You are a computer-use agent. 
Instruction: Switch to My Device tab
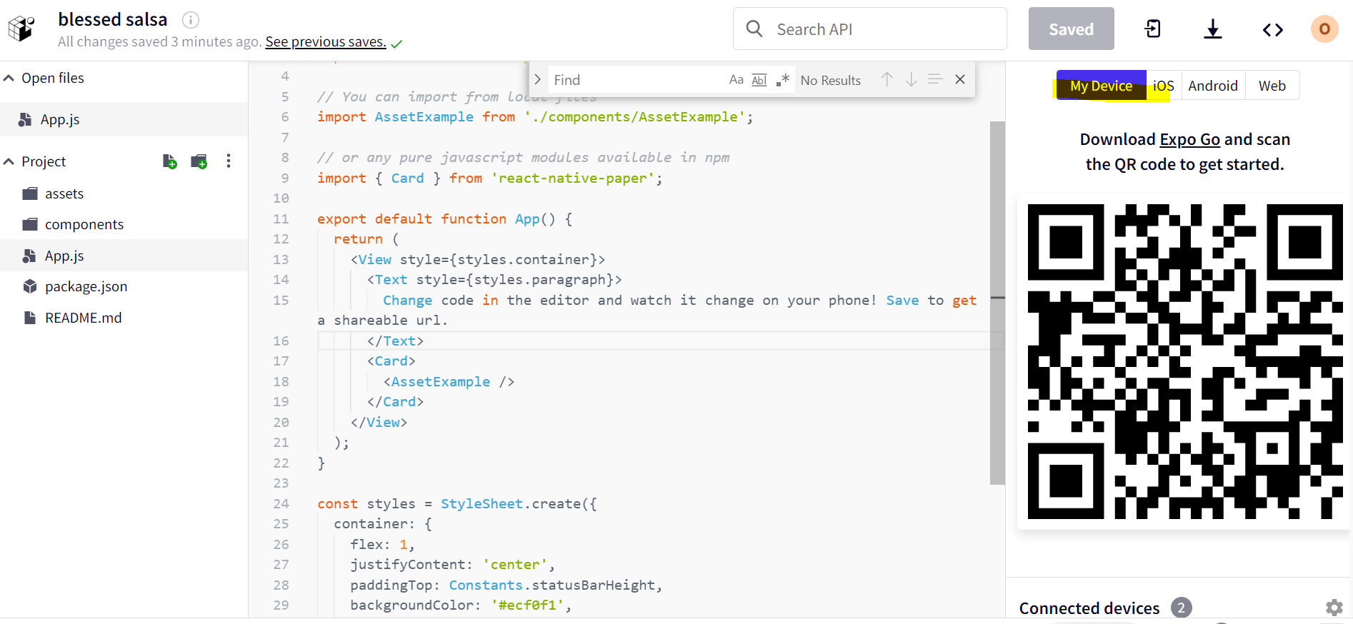[1101, 86]
